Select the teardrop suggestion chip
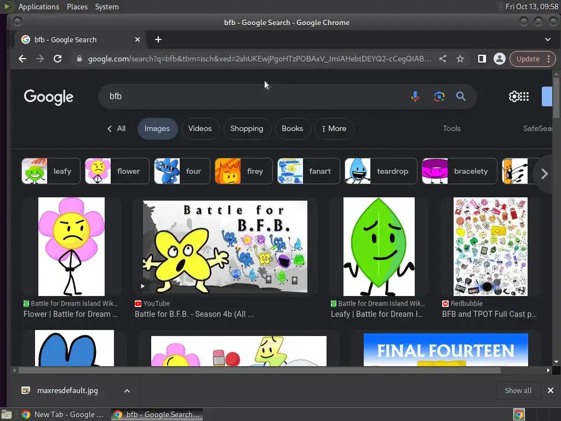The width and height of the screenshot is (561, 421). (381, 171)
